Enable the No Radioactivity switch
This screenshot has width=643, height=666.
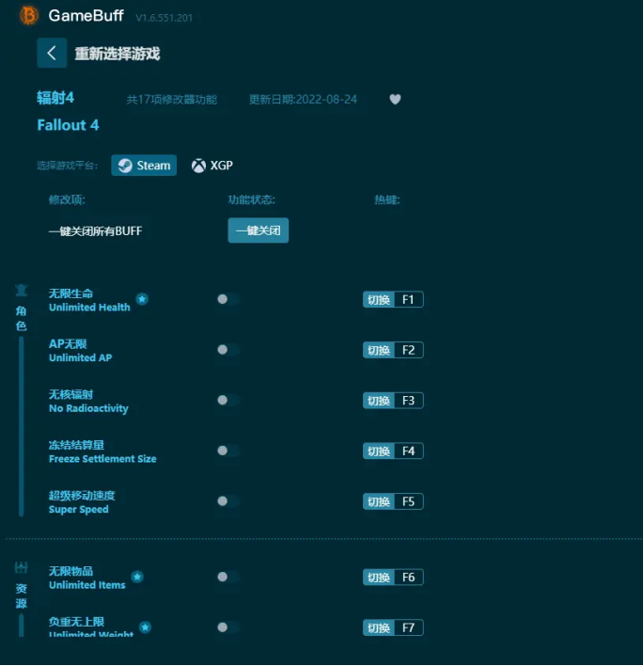[x=227, y=400]
